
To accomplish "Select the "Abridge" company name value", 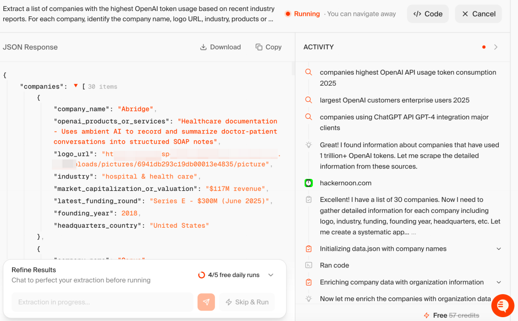I will pos(135,109).
